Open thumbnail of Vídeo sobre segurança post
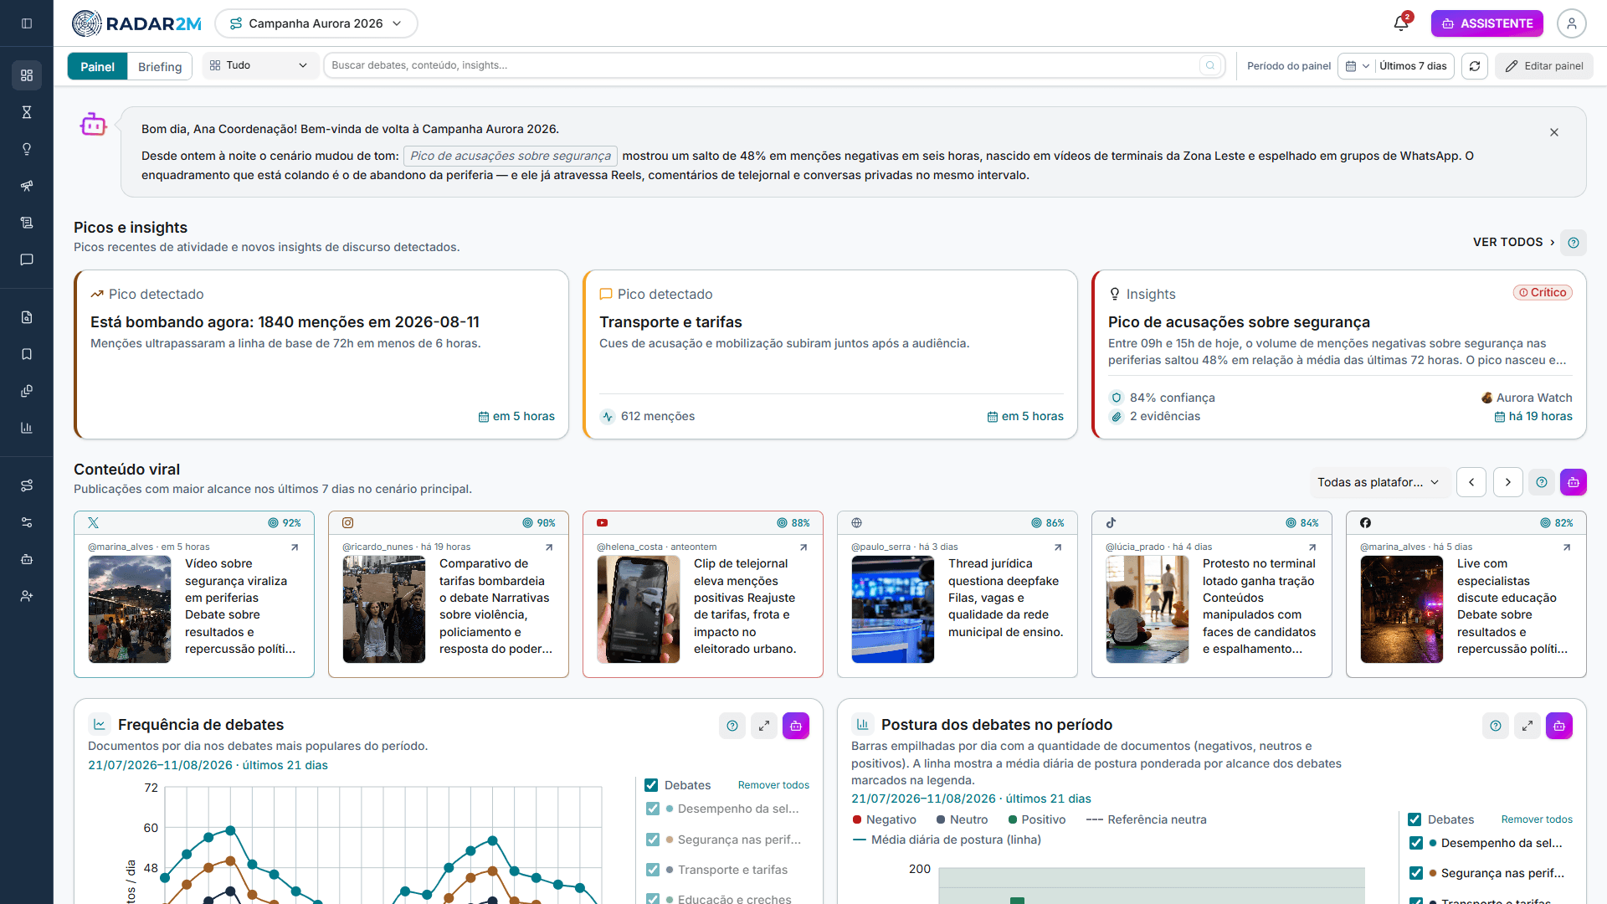Image resolution: width=1607 pixels, height=904 pixels. [130, 609]
